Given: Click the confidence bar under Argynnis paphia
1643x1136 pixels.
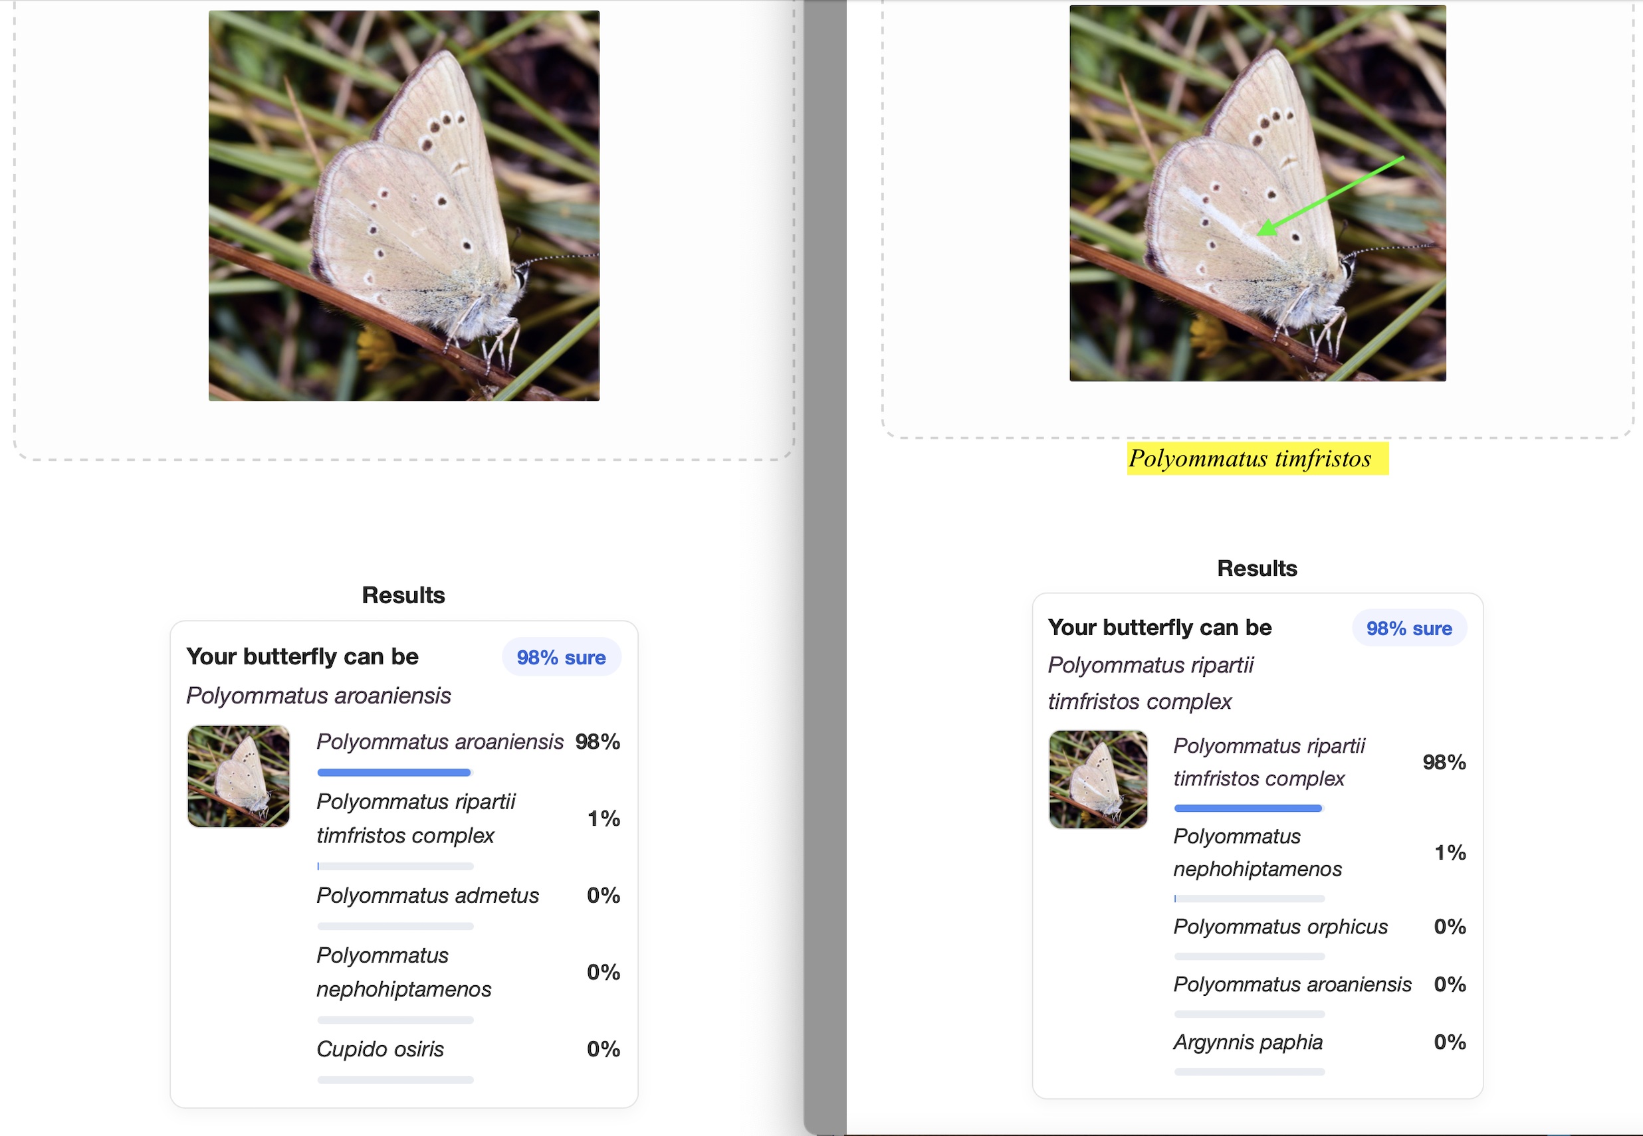Looking at the screenshot, I should pyautogui.click(x=1249, y=1072).
